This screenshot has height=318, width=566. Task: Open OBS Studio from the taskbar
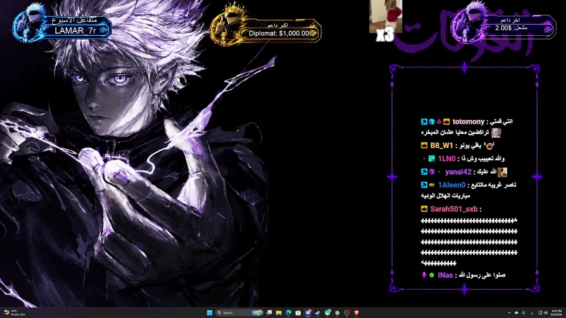pos(347,313)
